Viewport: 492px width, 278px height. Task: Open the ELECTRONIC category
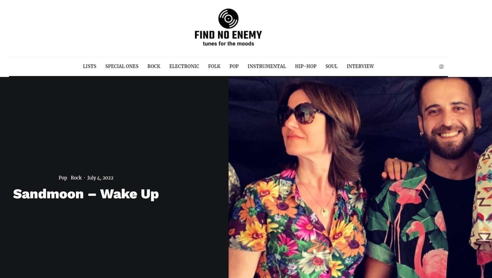tap(184, 66)
